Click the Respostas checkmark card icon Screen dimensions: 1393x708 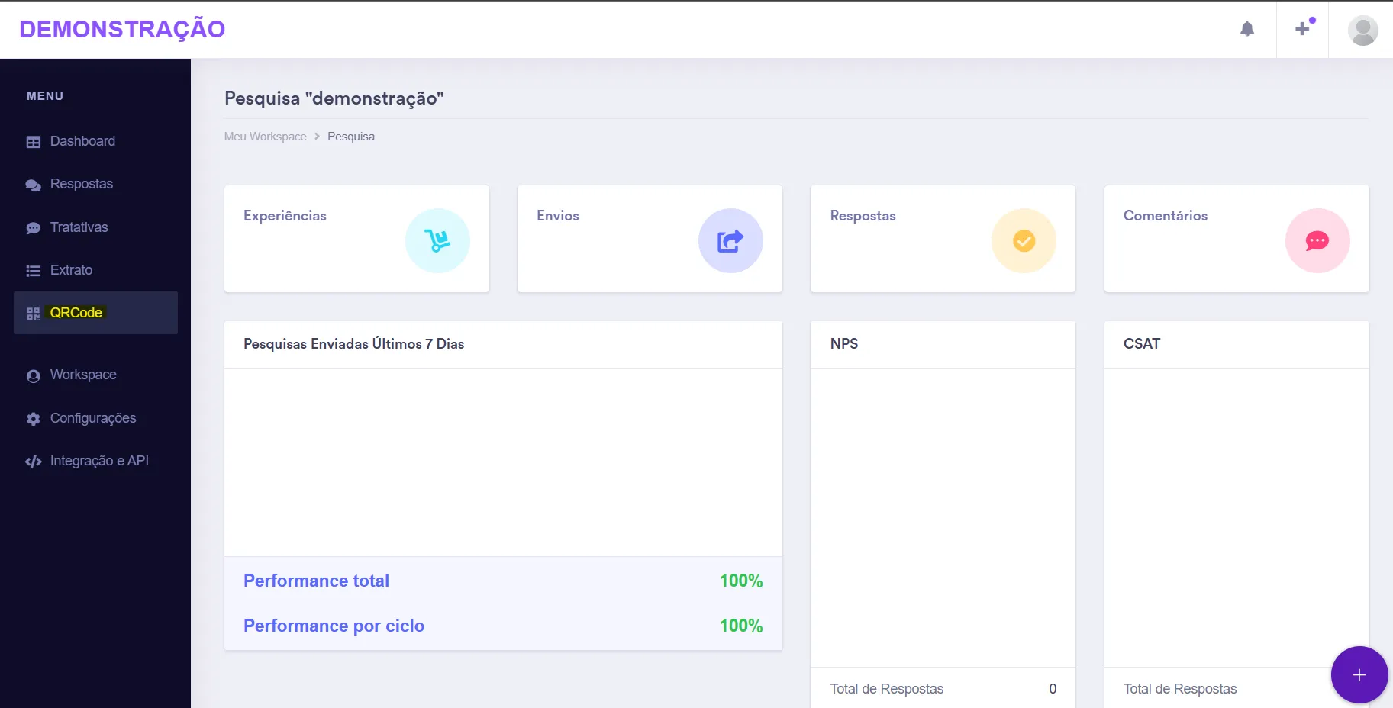[x=1024, y=240]
